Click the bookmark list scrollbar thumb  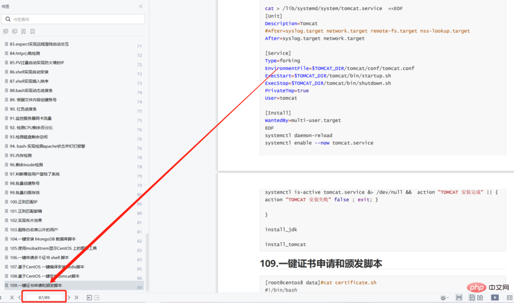click(147, 262)
